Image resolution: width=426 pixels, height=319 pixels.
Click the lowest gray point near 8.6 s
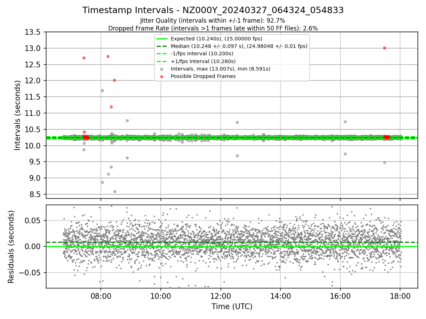click(x=115, y=191)
